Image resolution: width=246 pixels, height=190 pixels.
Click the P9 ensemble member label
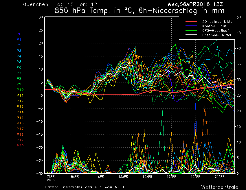coord(19,84)
